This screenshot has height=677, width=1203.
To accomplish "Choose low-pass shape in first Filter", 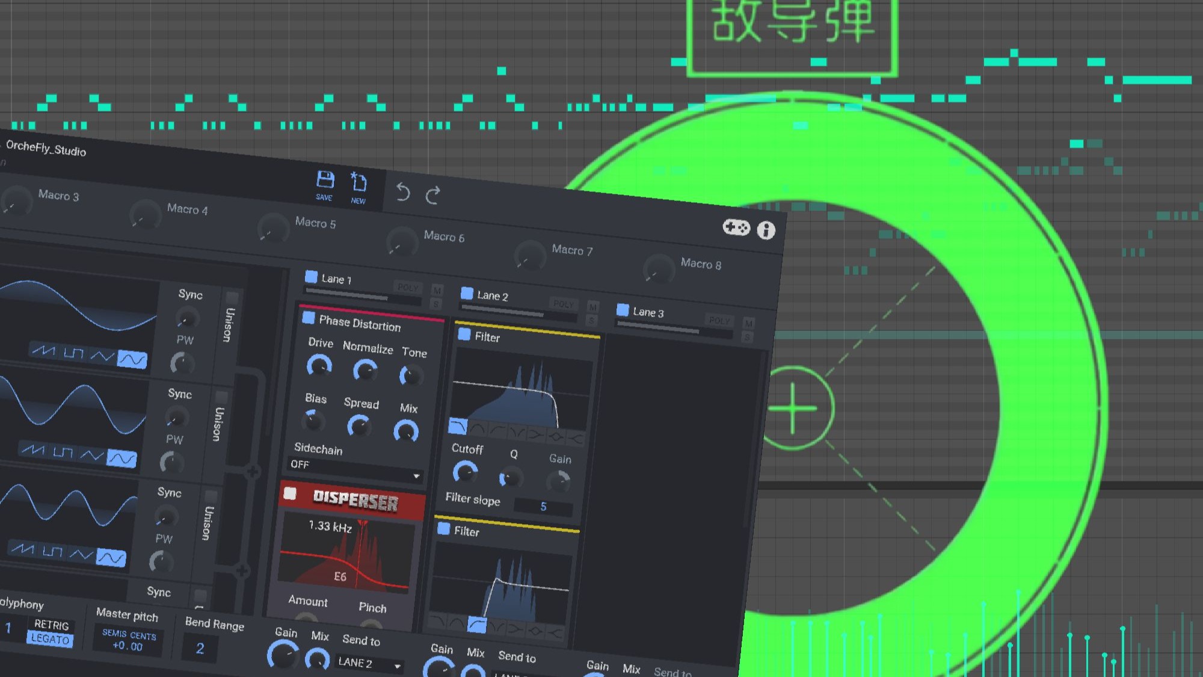I will [x=458, y=427].
